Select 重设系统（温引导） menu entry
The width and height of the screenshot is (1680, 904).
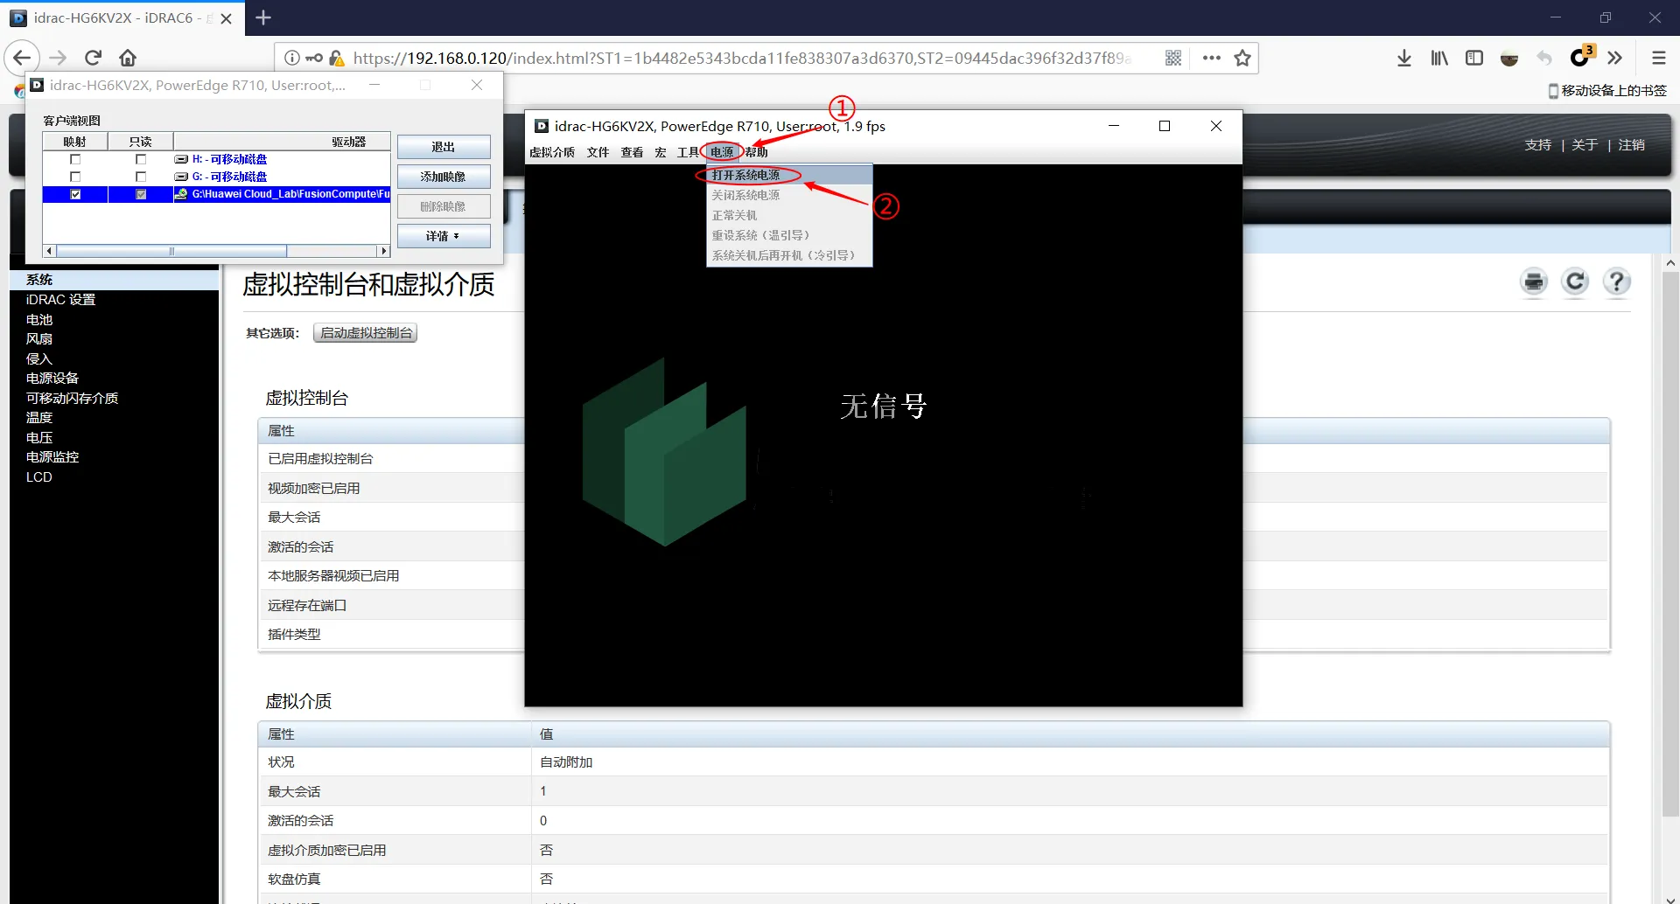pos(789,235)
